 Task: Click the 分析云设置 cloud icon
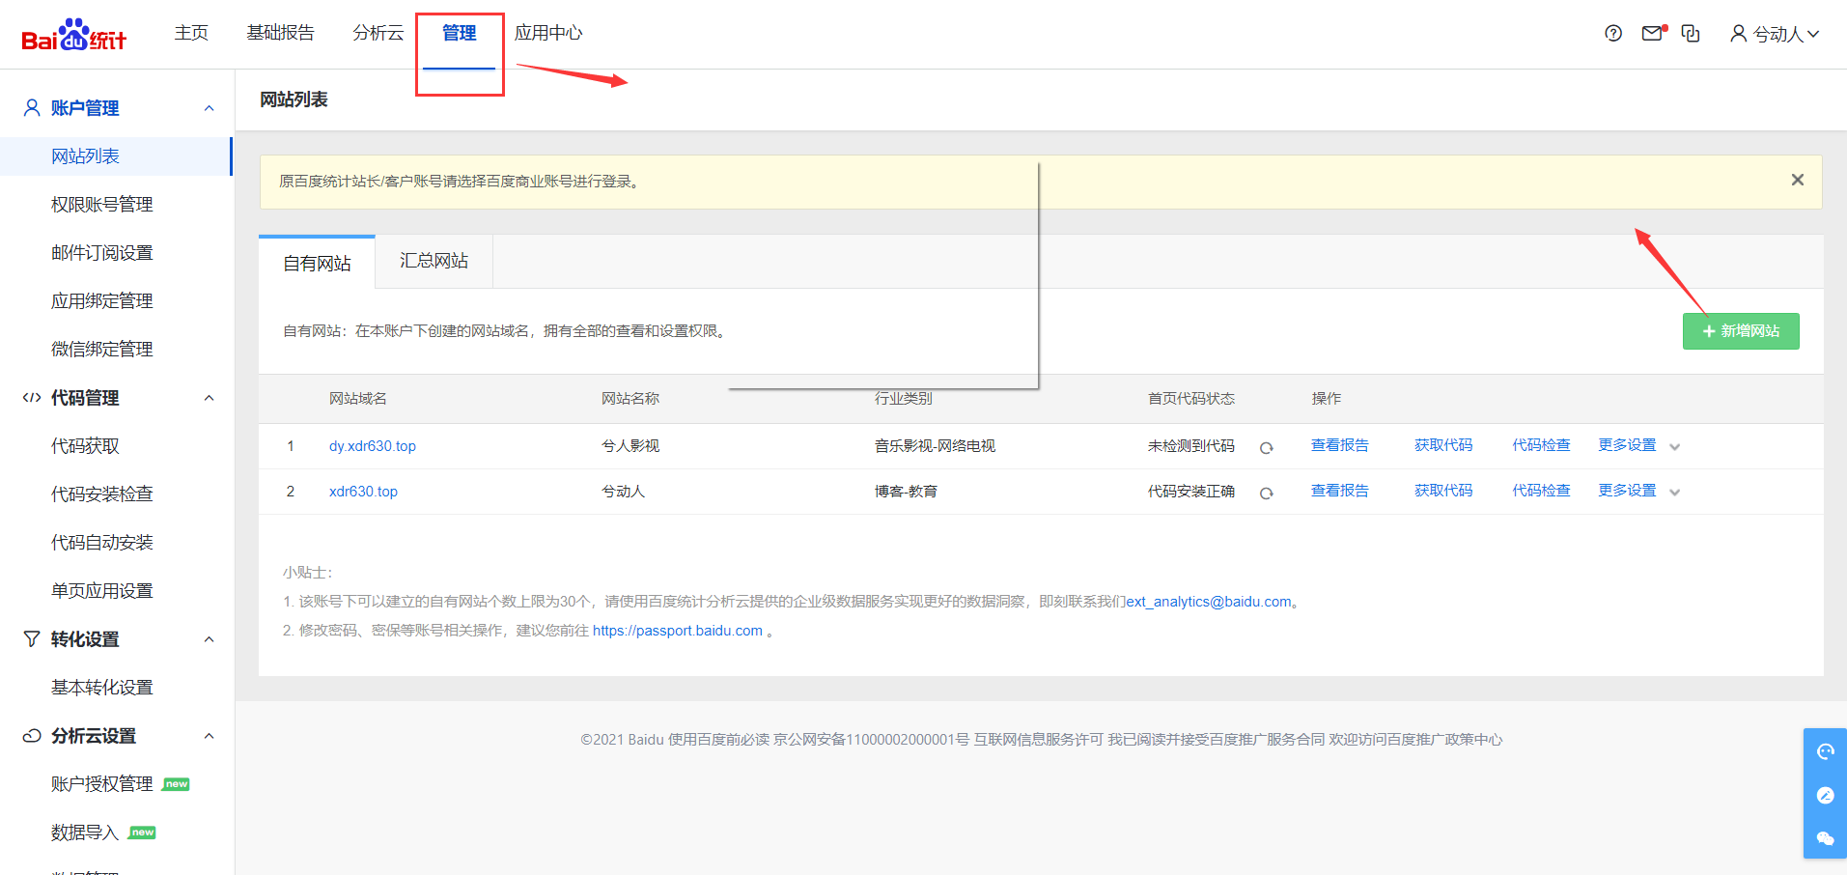click(32, 736)
